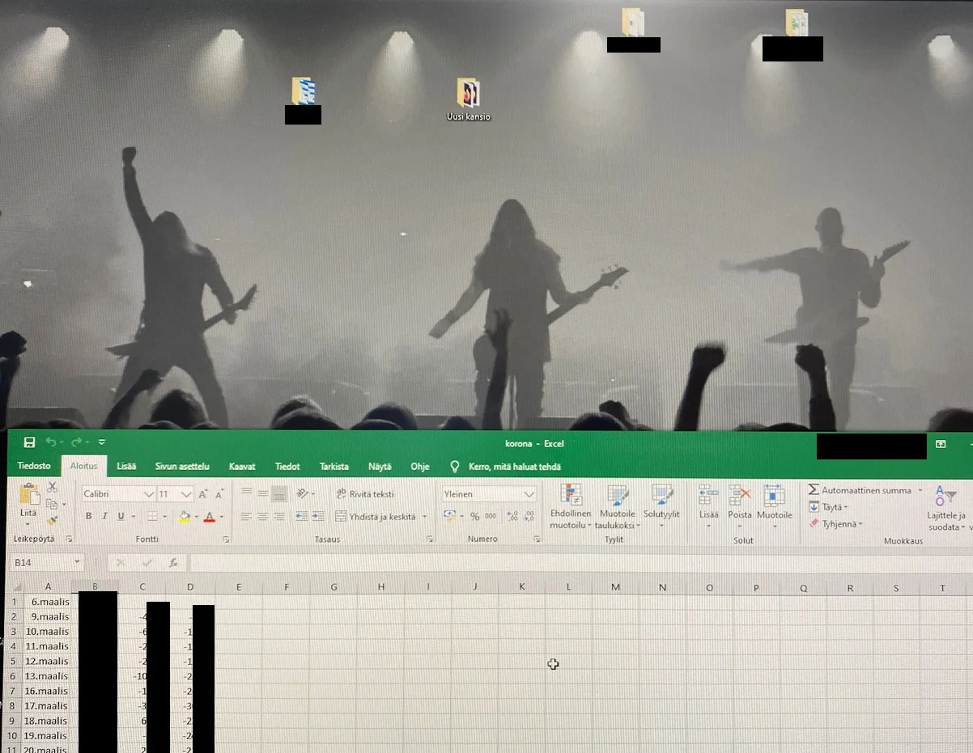Open the Uusi kansio desktop folder
The image size is (973, 753).
[x=468, y=94]
